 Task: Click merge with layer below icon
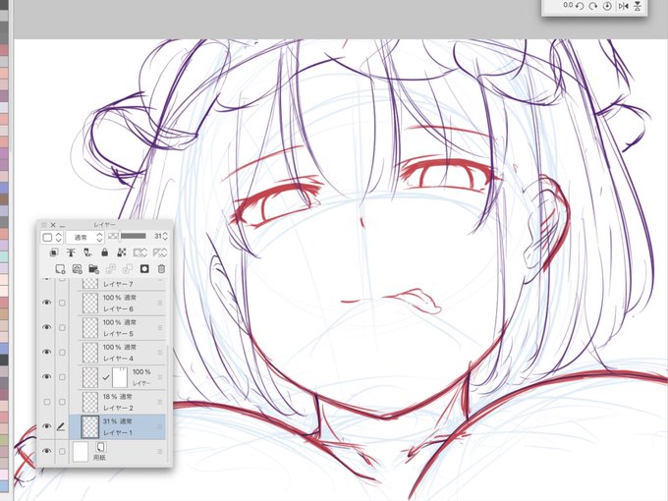pyautogui.click(x=128, y=269)
